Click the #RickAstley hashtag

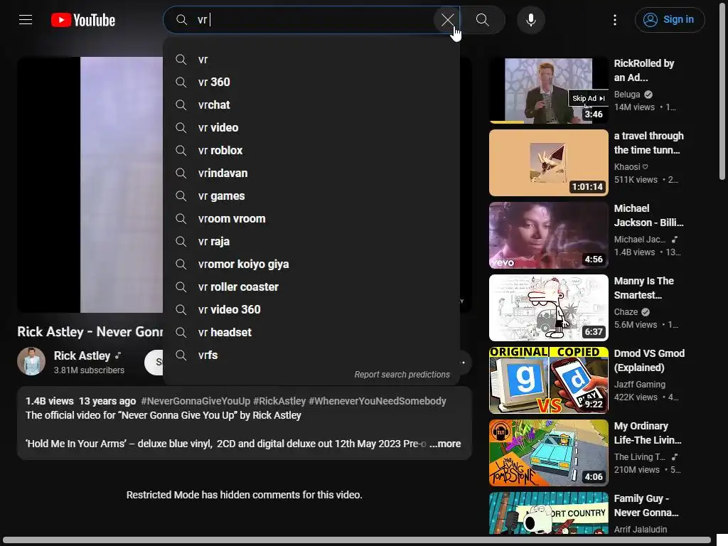[279, 401]
